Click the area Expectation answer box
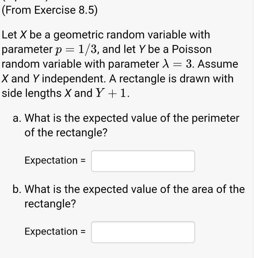Screen dimensions: 254x258 [x=143, y=232]
